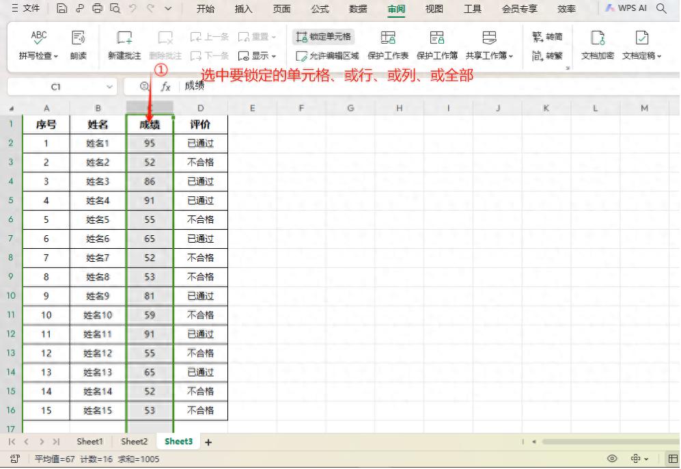Convert simplified to traditional with 转繁
The width and height of the screenshot is (681, 469).
coord(547,55)
